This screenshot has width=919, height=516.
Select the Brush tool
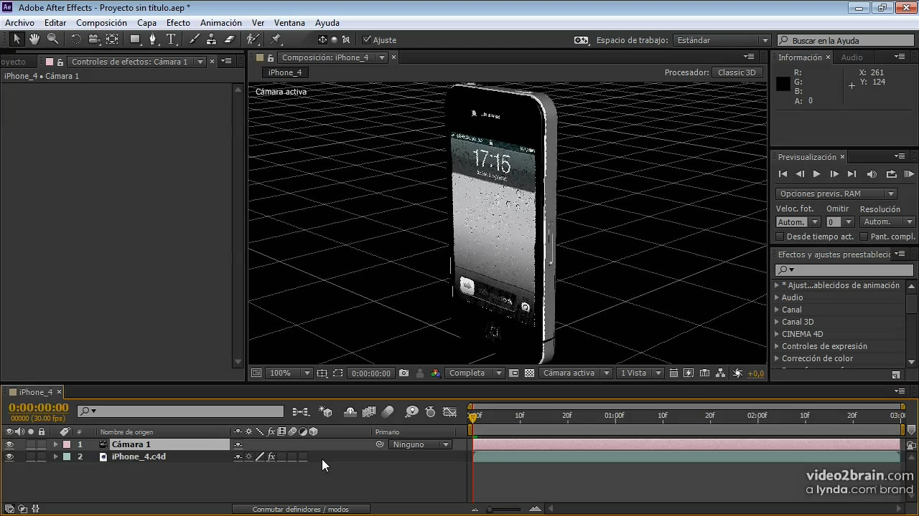(194, 39)
